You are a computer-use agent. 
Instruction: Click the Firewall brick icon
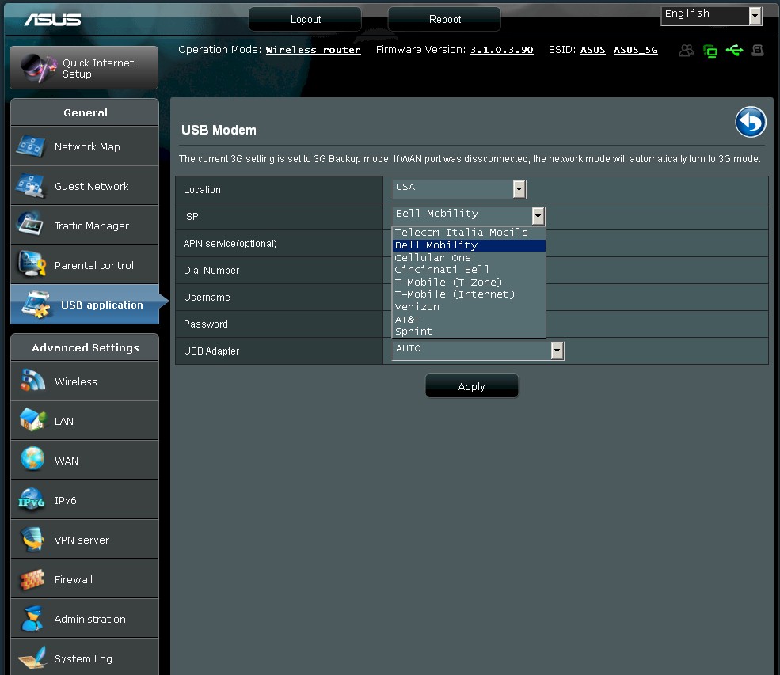point(32,579)
